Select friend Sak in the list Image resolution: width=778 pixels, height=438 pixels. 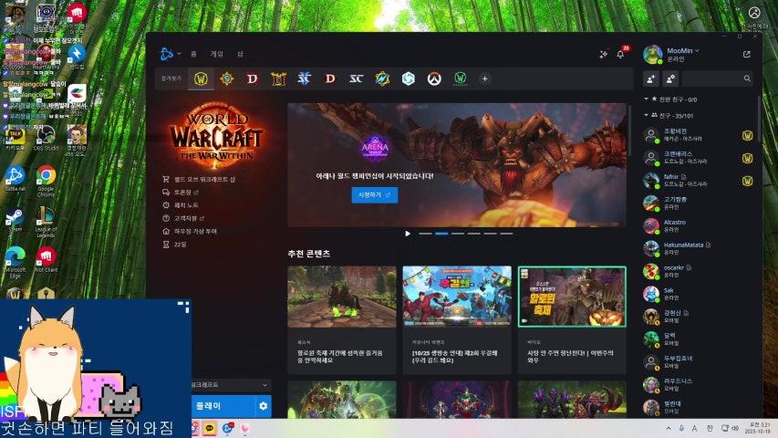point(699,294)
